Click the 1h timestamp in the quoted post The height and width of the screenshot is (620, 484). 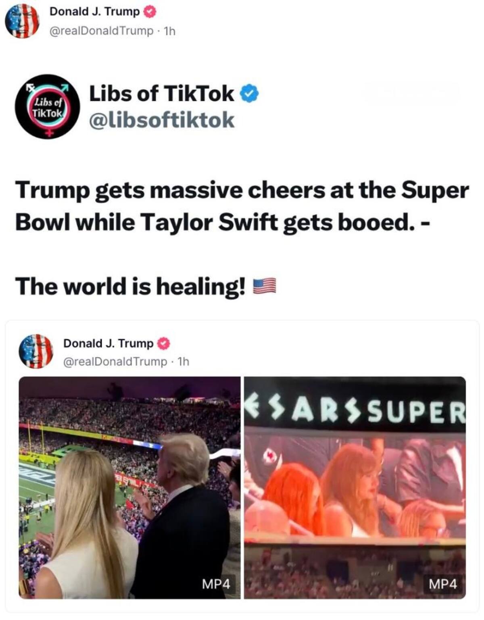[183, 362]
